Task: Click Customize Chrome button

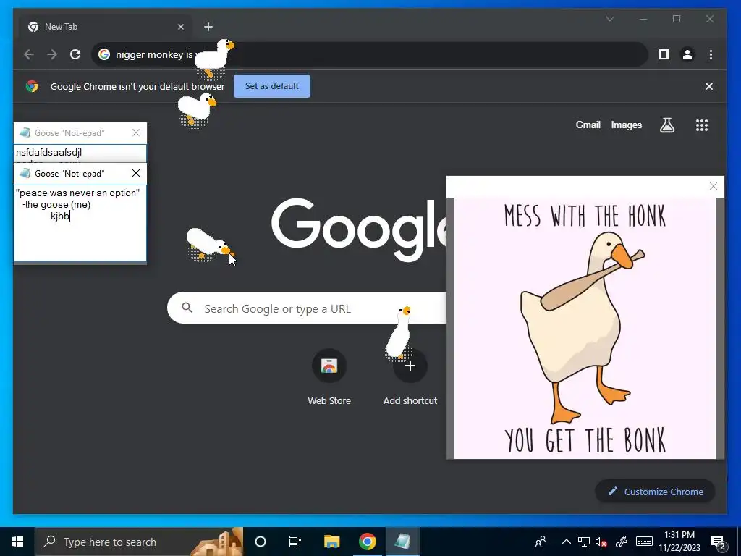Action: click(655, 492)
